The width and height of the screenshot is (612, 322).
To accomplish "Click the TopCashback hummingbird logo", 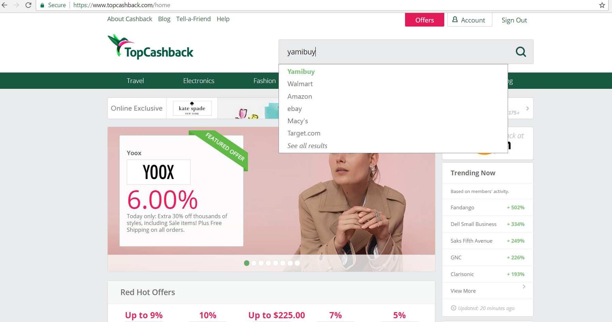I will tap(150, 47).
